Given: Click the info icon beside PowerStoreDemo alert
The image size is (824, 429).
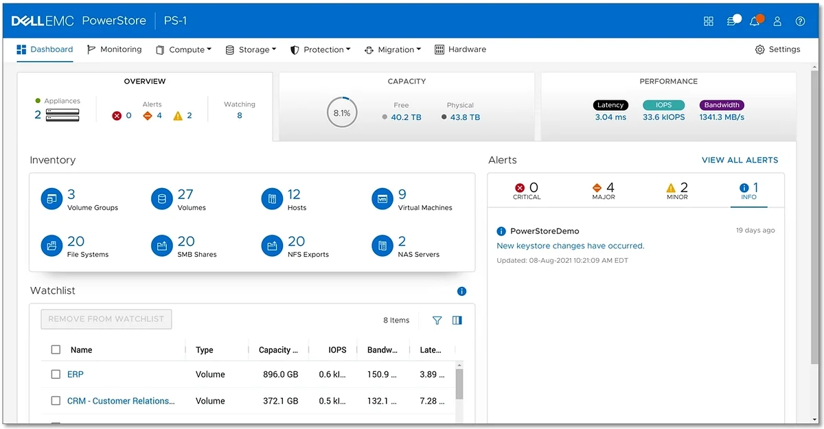Looking at the screenshot, I should click(x=501, y=231).
